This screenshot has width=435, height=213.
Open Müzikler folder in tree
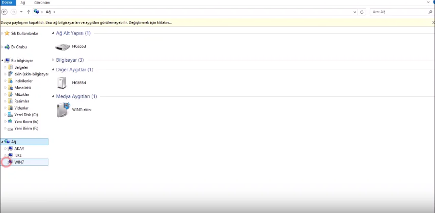(21, 94)
